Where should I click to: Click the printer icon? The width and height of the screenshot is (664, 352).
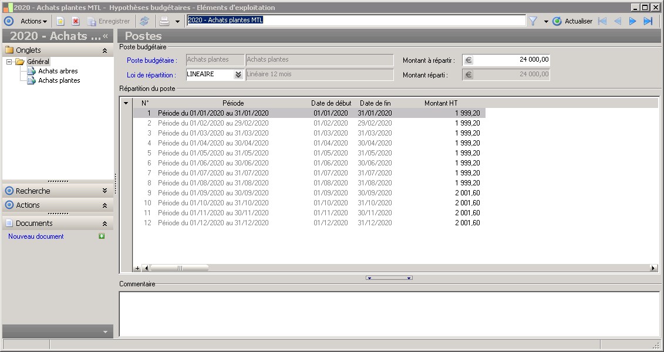165,21
